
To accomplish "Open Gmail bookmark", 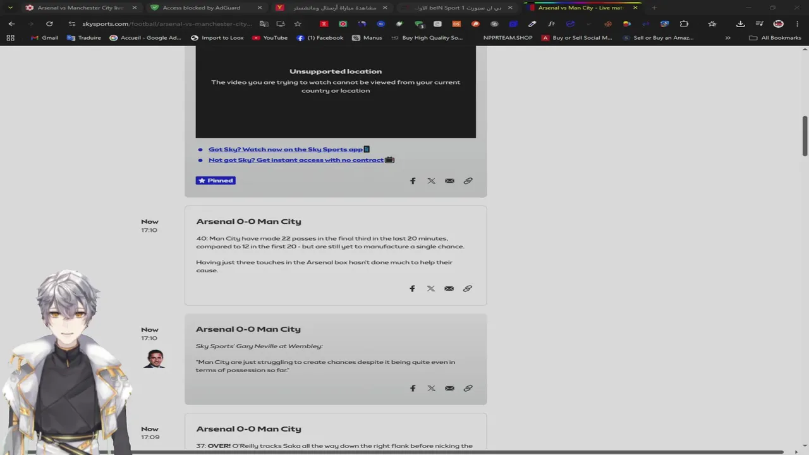I will click(x=44, y=38).
